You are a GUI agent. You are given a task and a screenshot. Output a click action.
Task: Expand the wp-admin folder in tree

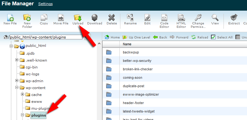pos(17,81)
